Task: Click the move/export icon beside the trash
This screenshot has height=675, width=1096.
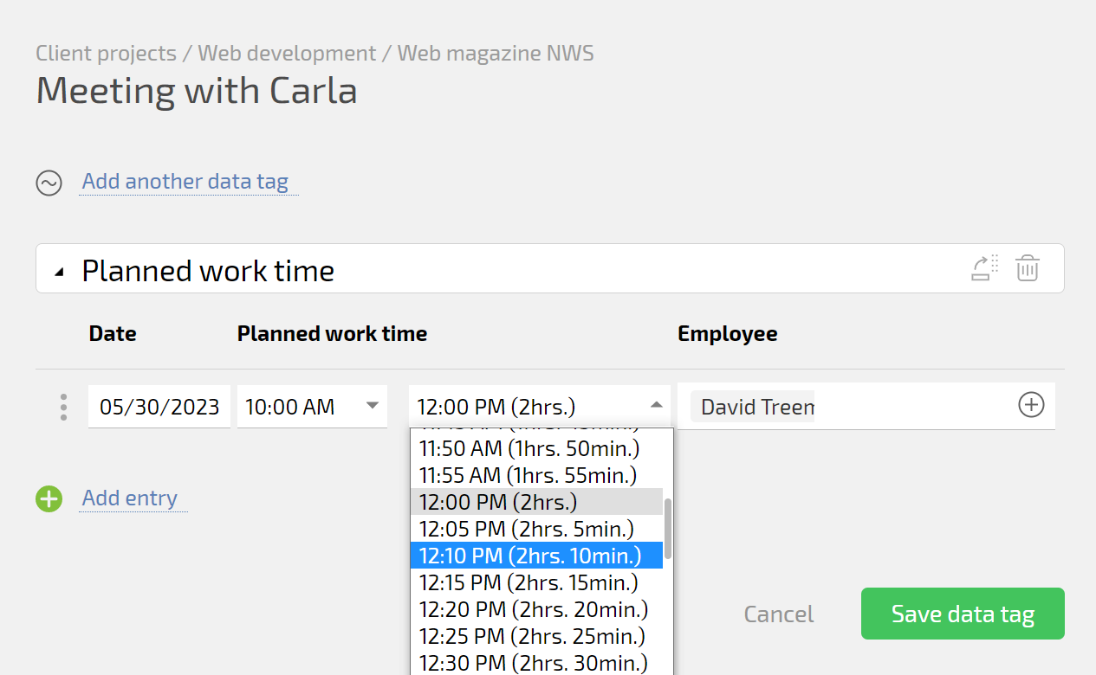Action: pos(984,268)
